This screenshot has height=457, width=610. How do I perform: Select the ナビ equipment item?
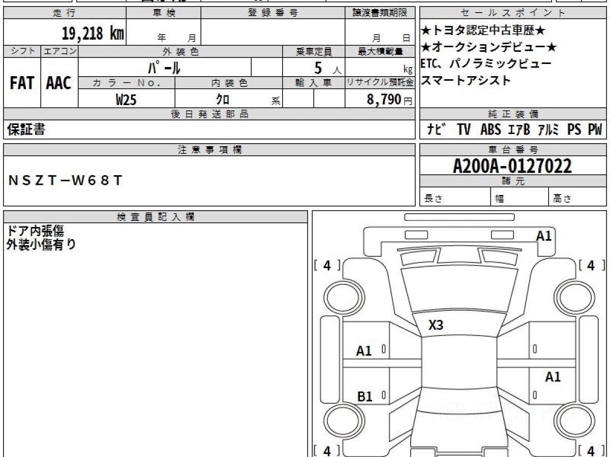437,129
